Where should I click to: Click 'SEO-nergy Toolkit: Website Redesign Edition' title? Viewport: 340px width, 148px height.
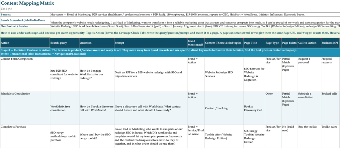point(254,136)
